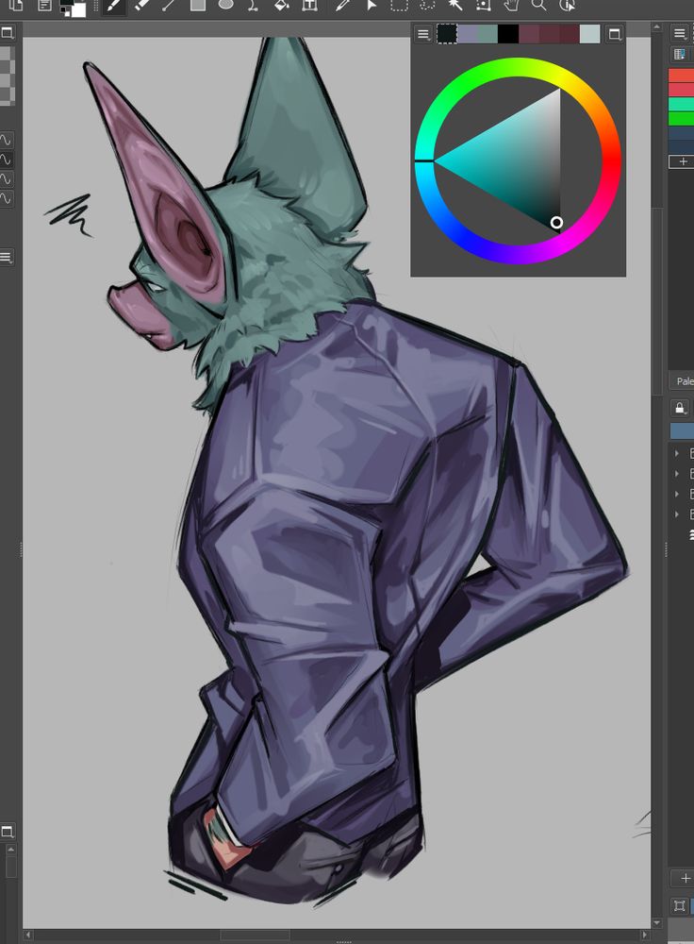Select the highlighted blue layer row

tap(682, 431)
